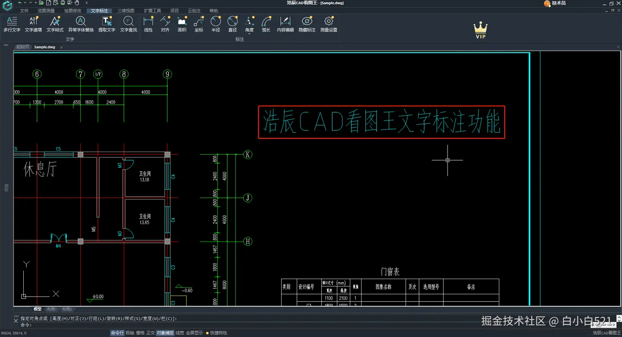
Task: Expand the 角度 dropdown arrow
Action: pyautogui.click(x=249, y=34)
